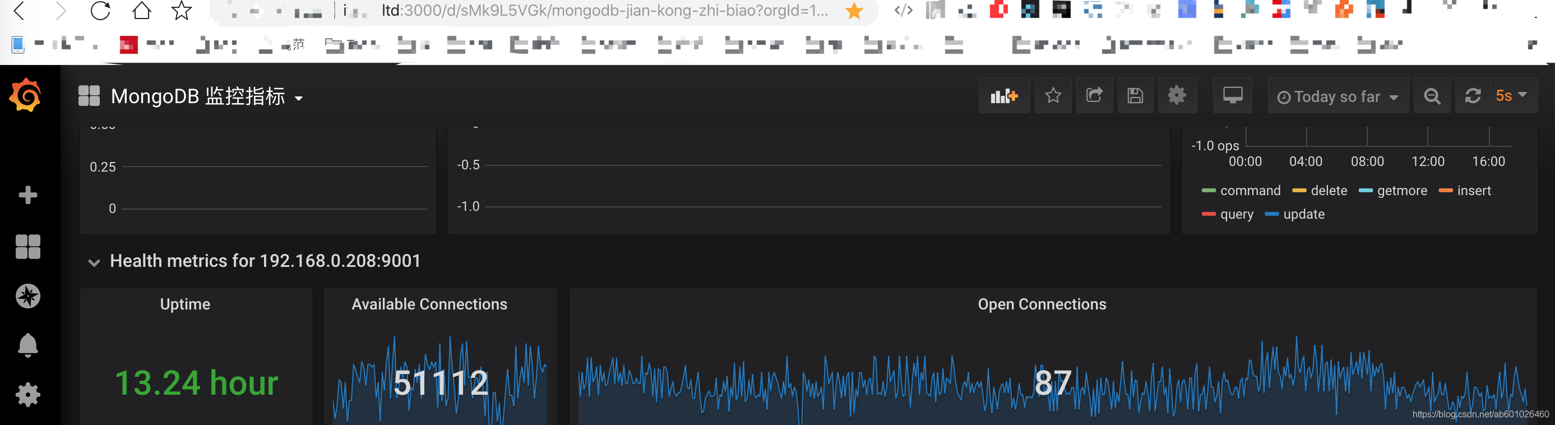Open the Create plus menu in the sidebar
Viewport: 1555px width, 425px height.
coord(28,195)
